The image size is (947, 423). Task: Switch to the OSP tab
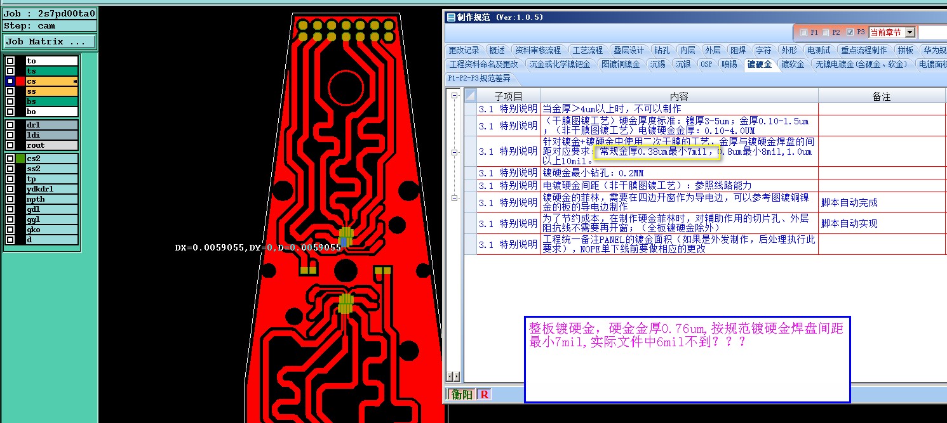tap(706, 64)
